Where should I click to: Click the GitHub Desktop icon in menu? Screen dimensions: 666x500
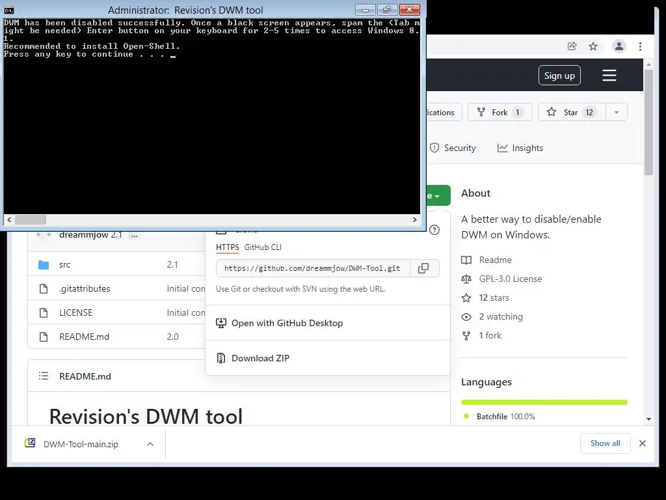click(x=221, y=323)
